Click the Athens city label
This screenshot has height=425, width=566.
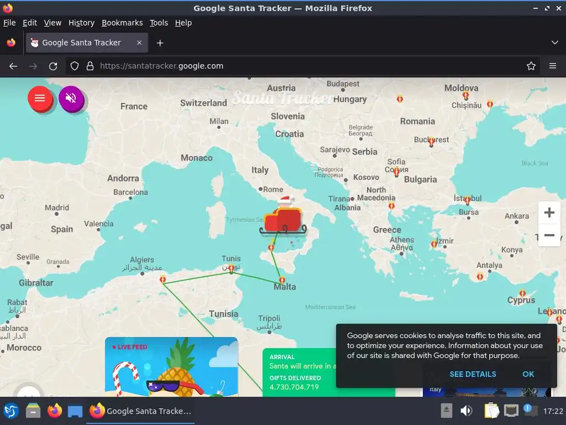click(401, 243)
